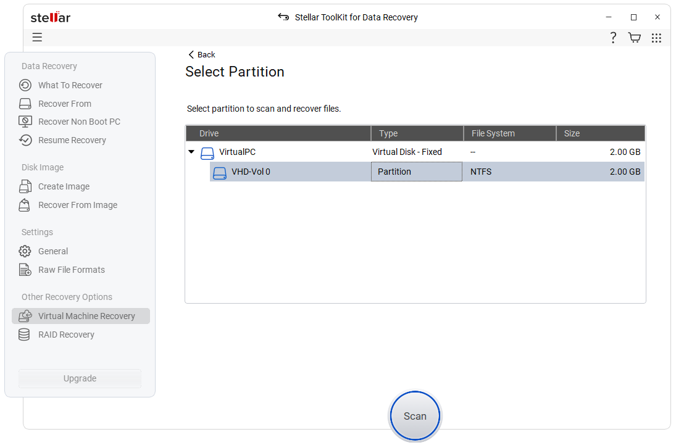Click the File System column header
Screen dimensions: 676x445
[510, 134]
